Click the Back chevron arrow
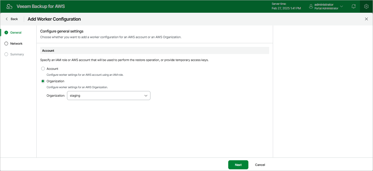373x171 pixels. point(6,19)
